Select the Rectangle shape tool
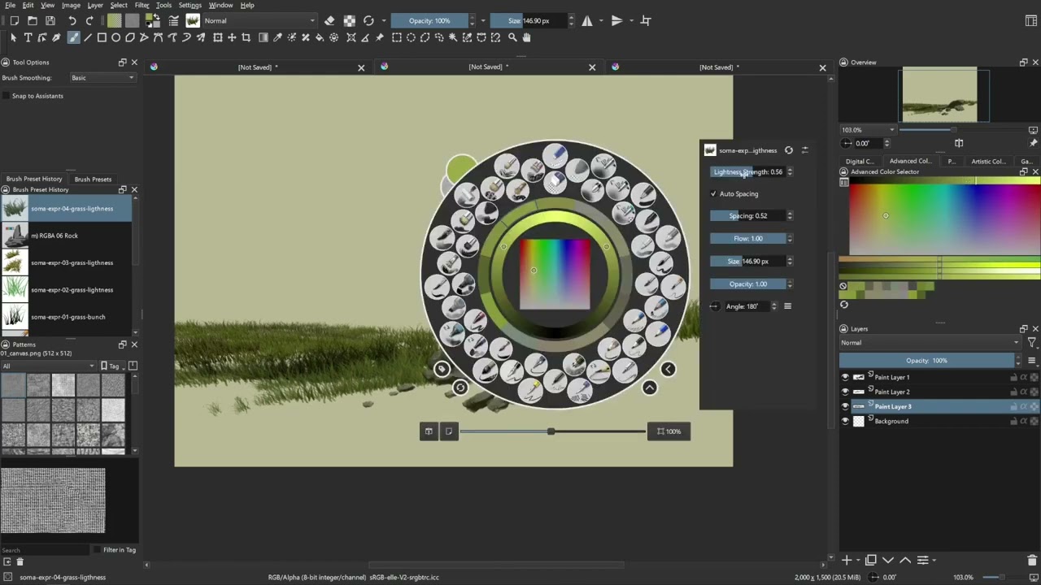The image size is (1041, 585). coord(102,37)
